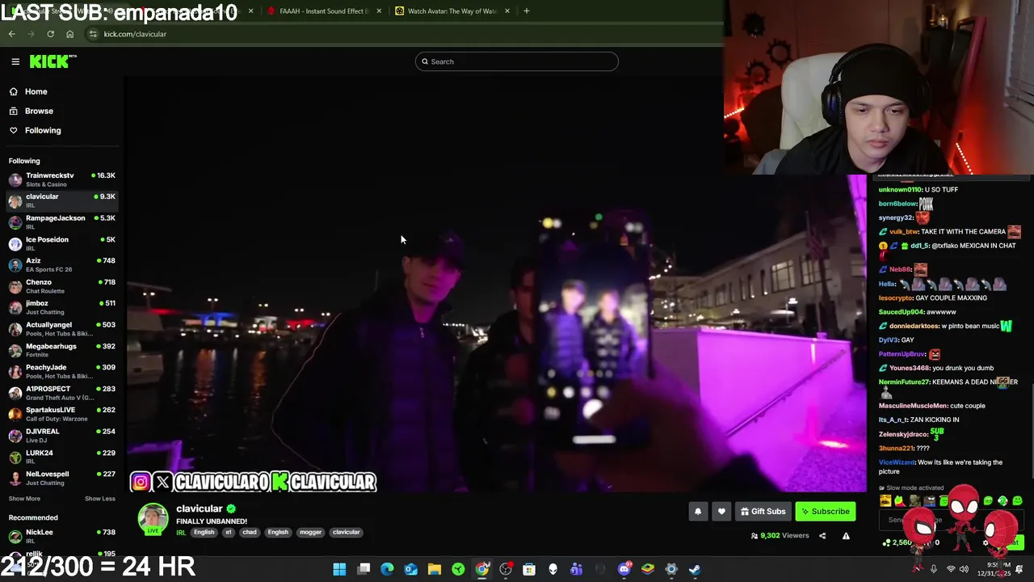The width and height of the screenshot is (1034, 582).
Task: Open the Windows Start menu
Action: [339, 569]
